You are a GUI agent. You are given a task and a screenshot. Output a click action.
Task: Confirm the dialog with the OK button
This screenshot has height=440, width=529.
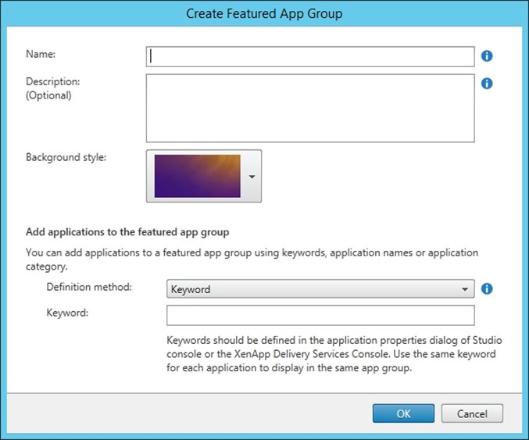click(403, 413)
